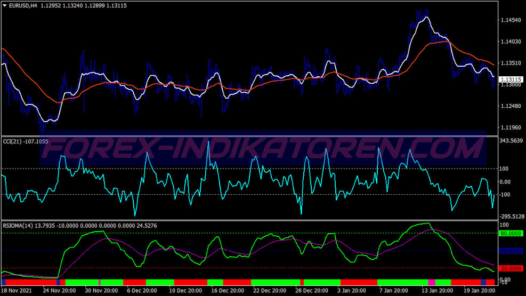
Task: Click the 1.14030 price axis value
Action: point(511,42)
